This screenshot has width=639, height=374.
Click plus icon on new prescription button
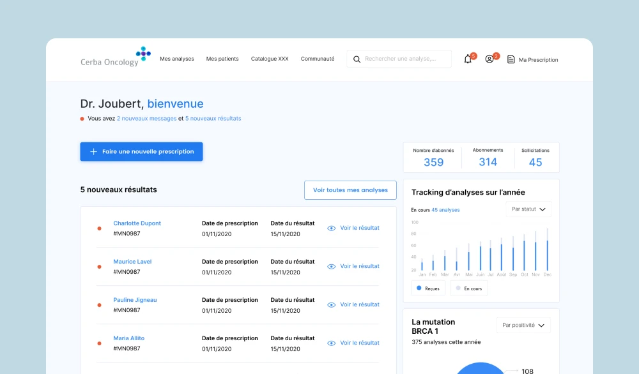93,151
